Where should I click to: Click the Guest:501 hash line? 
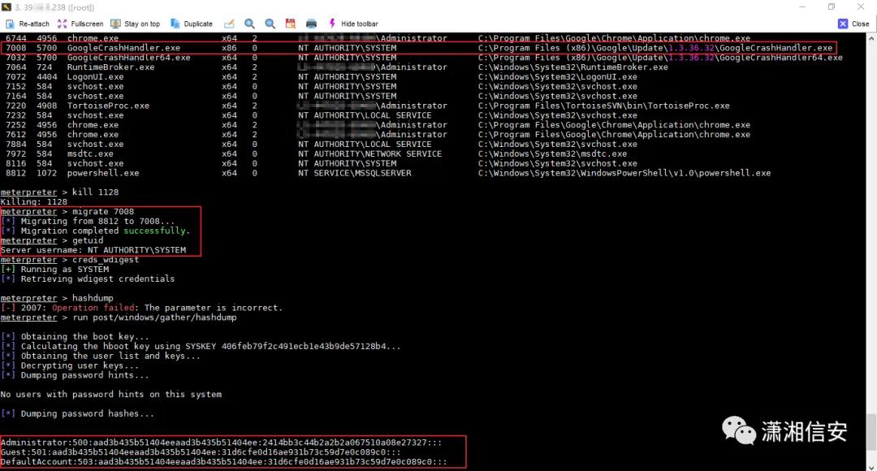[201, 452]
